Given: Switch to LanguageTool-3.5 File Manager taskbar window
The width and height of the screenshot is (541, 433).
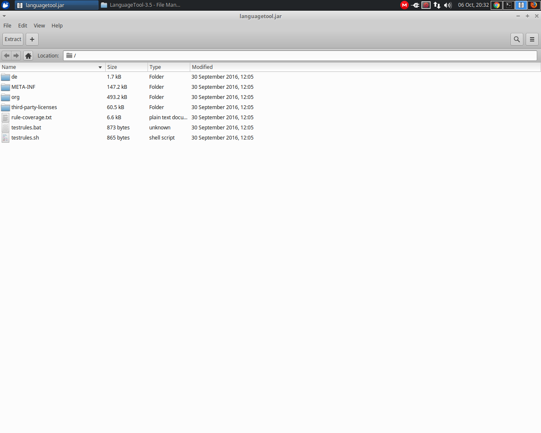Looking at the screenshot, I should coord(141,5).
